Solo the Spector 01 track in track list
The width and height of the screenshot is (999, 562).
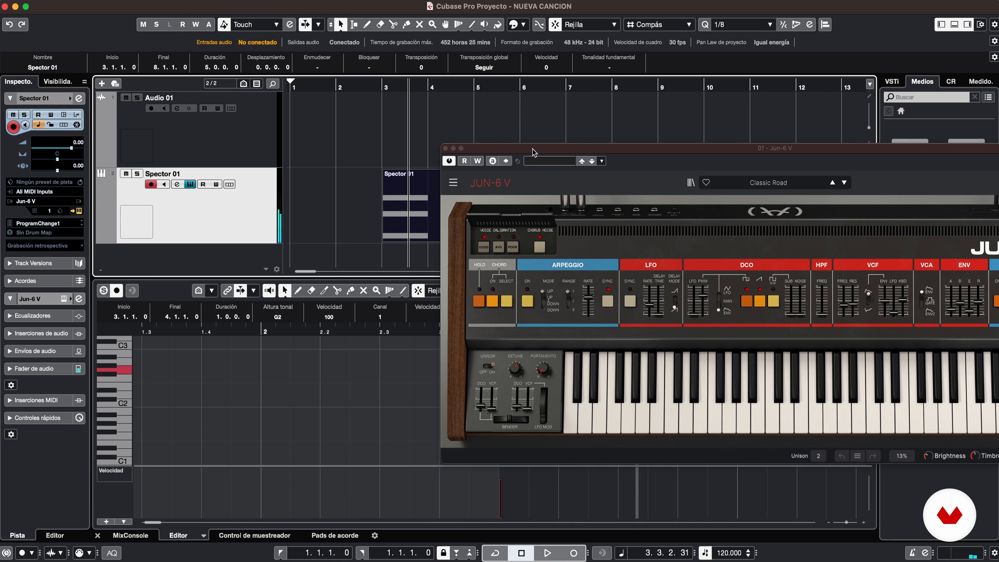tap(137, 174)
